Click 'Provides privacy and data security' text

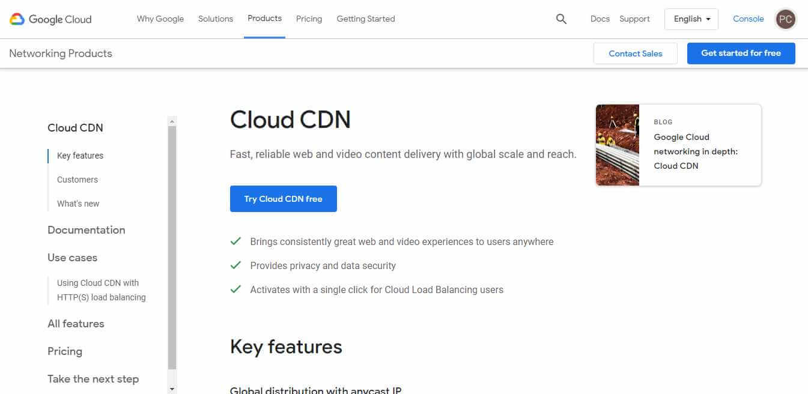point(323,265)
